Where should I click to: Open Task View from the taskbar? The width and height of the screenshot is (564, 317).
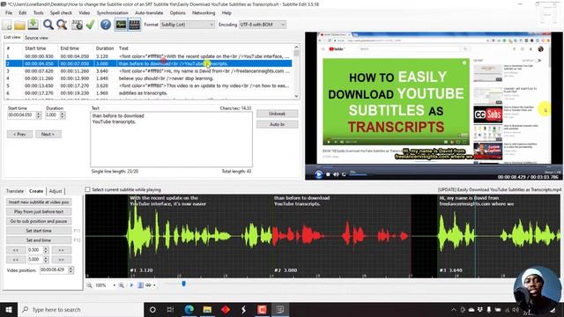tap(170, 309)
